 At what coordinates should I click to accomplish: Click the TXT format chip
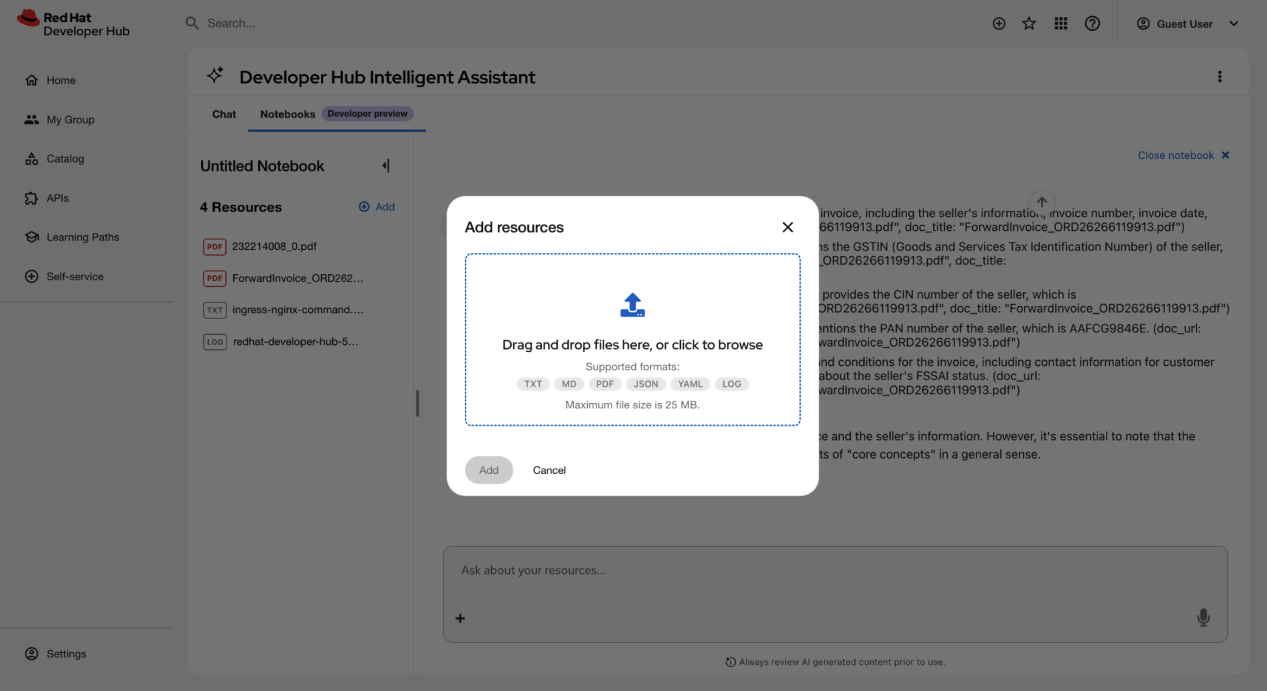pos(533,384)
